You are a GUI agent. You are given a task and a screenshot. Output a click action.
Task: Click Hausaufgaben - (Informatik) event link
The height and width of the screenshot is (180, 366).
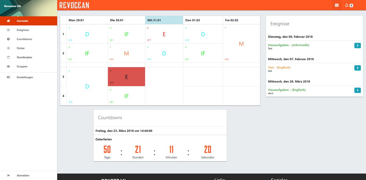pos(289,45)
